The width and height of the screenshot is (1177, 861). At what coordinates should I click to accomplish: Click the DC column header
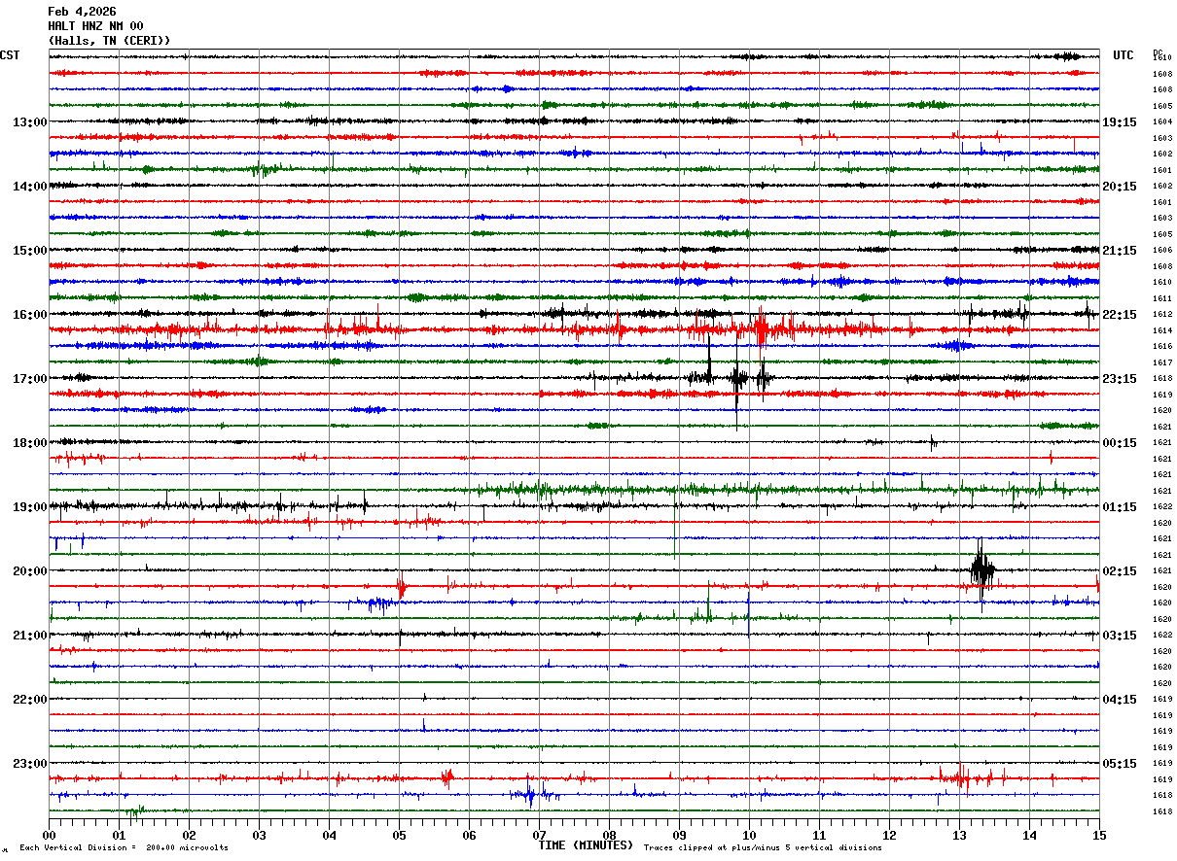click(1158, 52)
